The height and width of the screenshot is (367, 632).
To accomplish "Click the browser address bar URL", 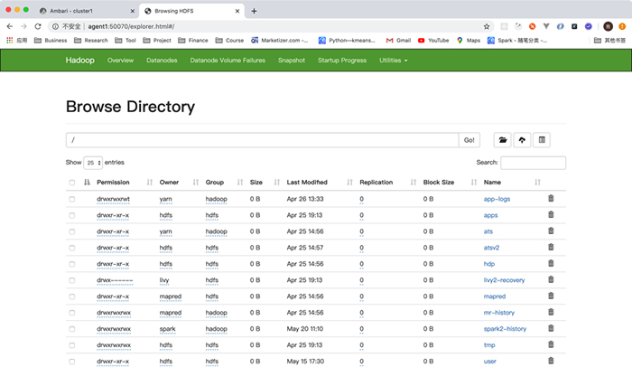I will pos(131,26).
